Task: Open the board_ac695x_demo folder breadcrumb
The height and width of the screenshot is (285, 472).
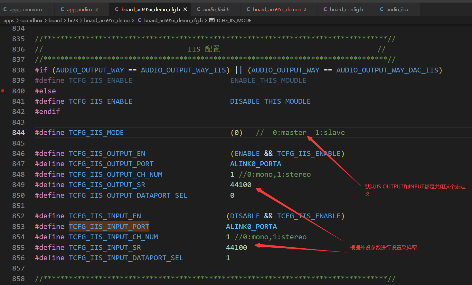Action: [107, 21]
